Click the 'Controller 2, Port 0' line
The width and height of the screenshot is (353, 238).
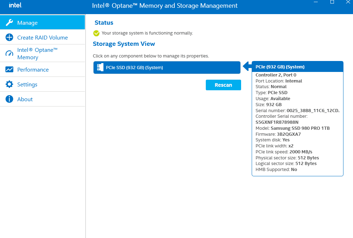pyautogui.click(x=276, y=75)
